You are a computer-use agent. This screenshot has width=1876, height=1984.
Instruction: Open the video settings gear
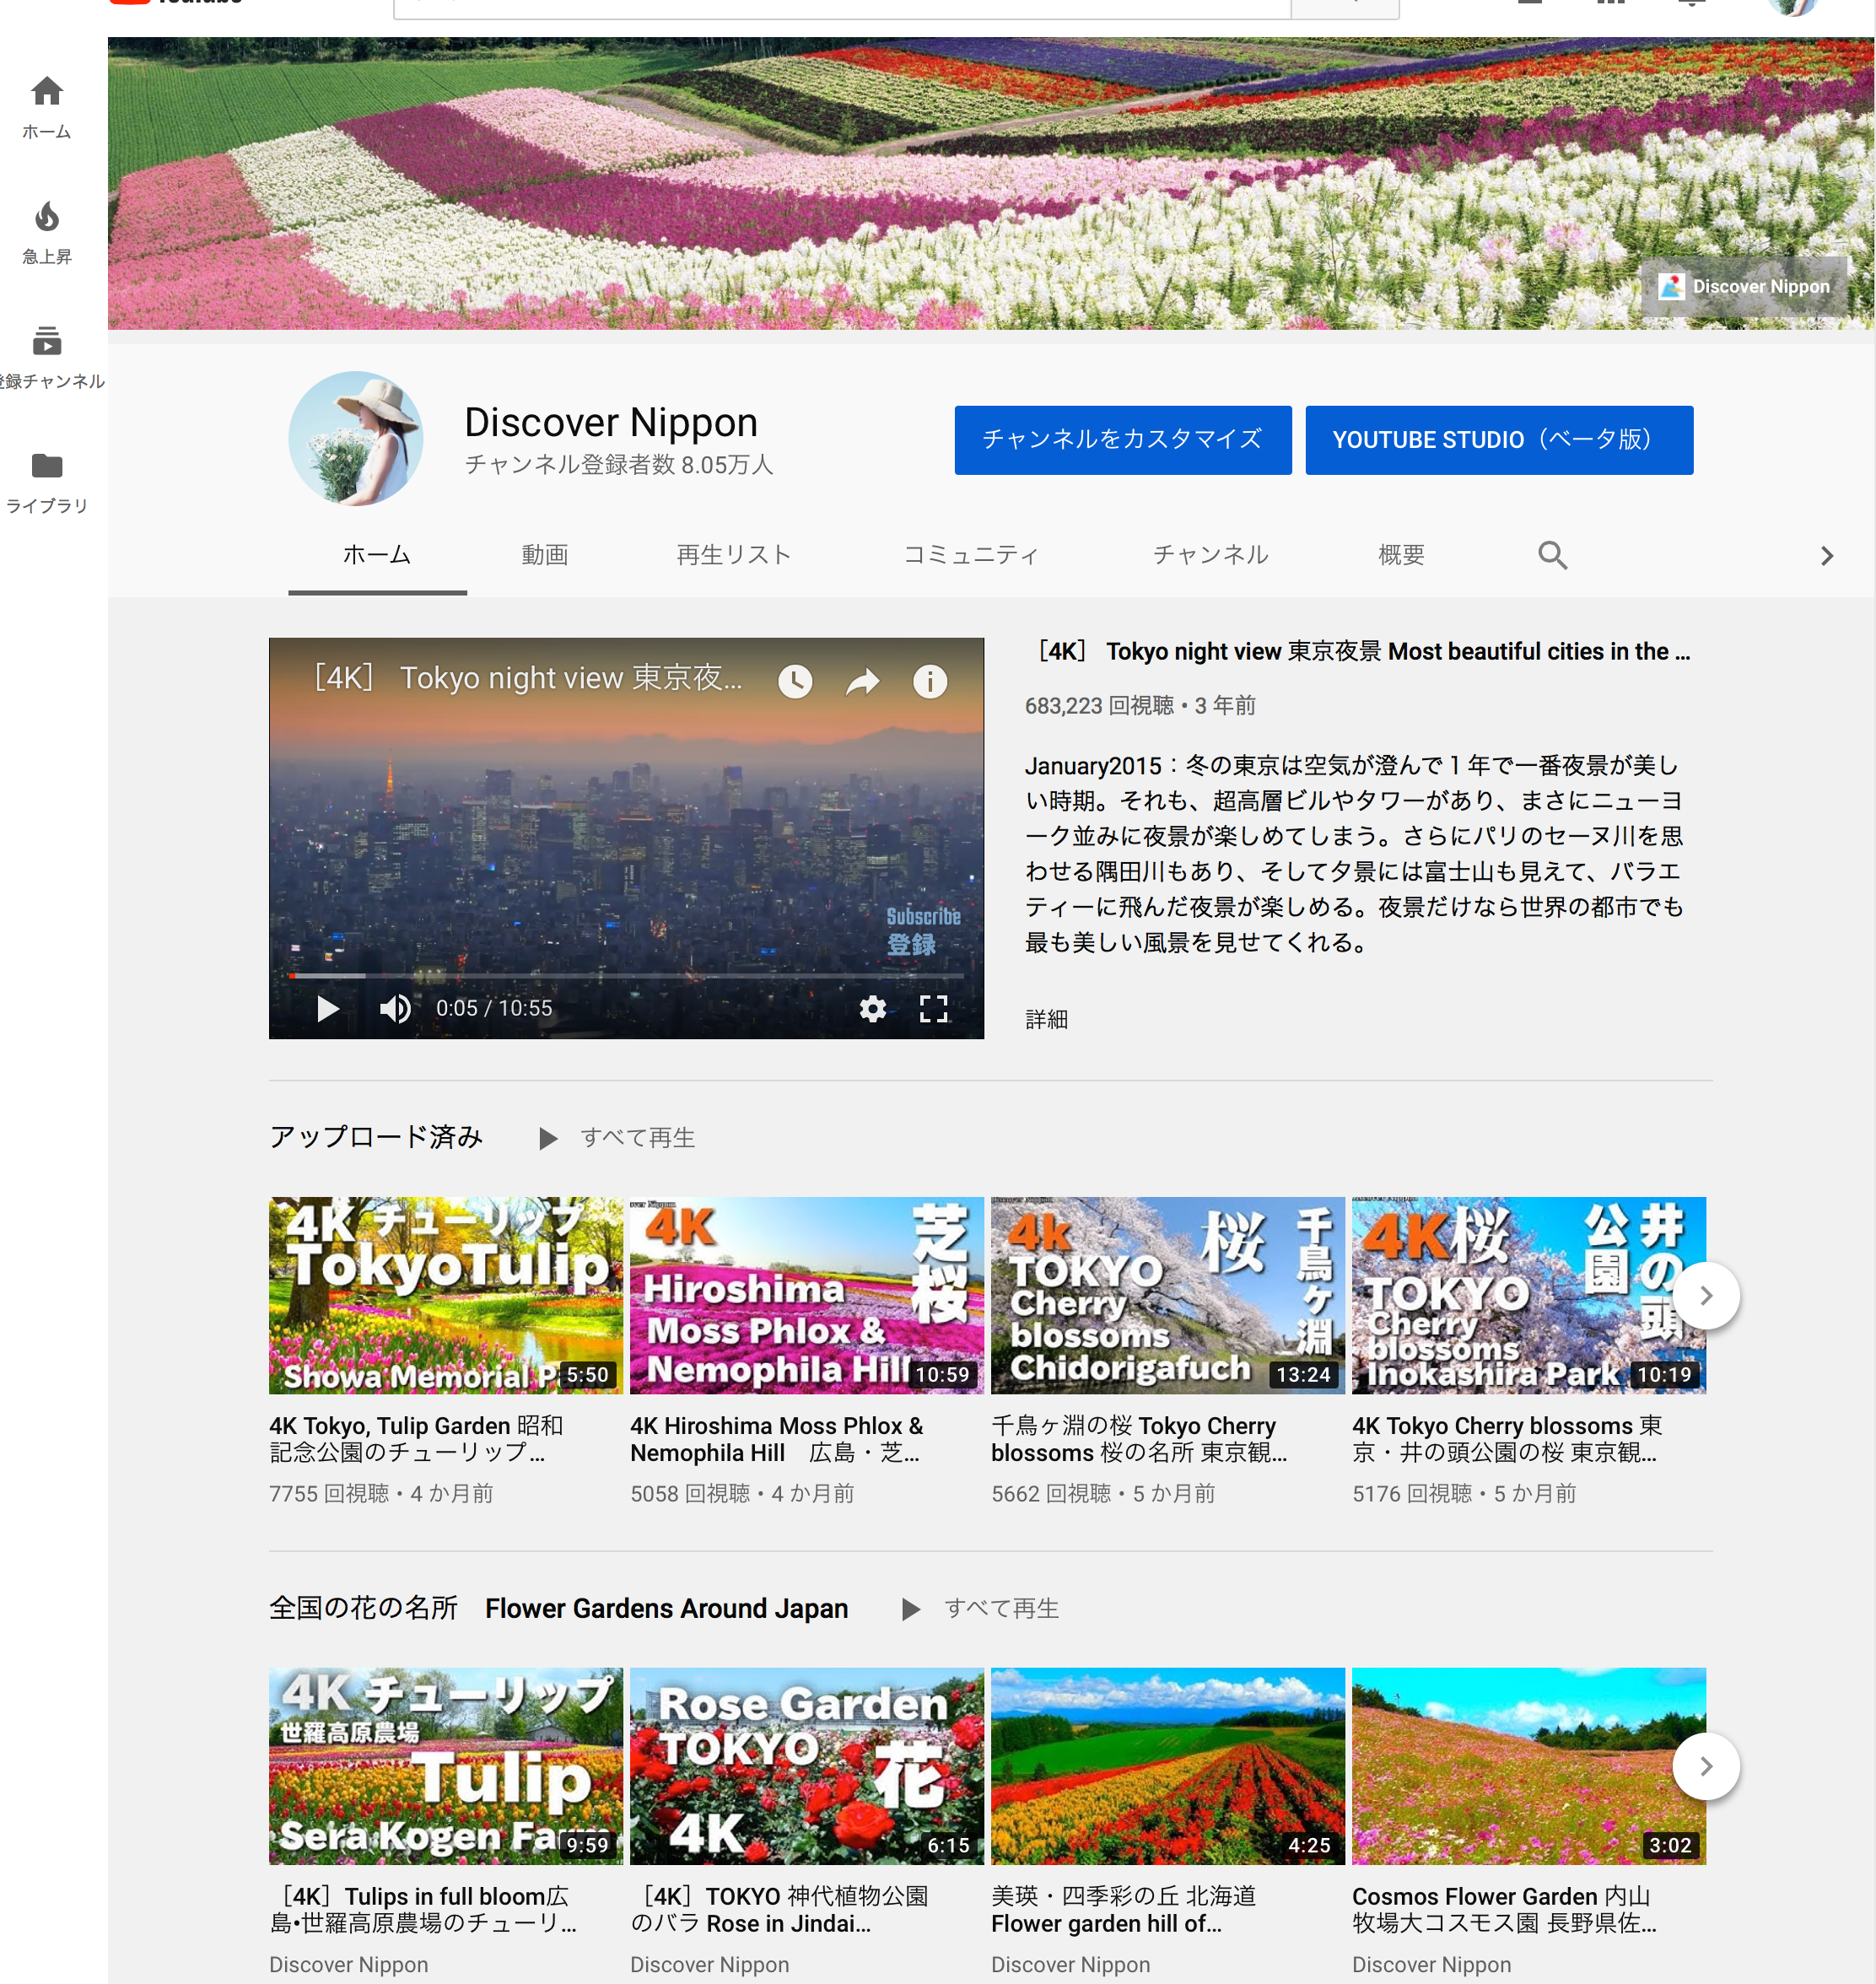click(873, 1008)
